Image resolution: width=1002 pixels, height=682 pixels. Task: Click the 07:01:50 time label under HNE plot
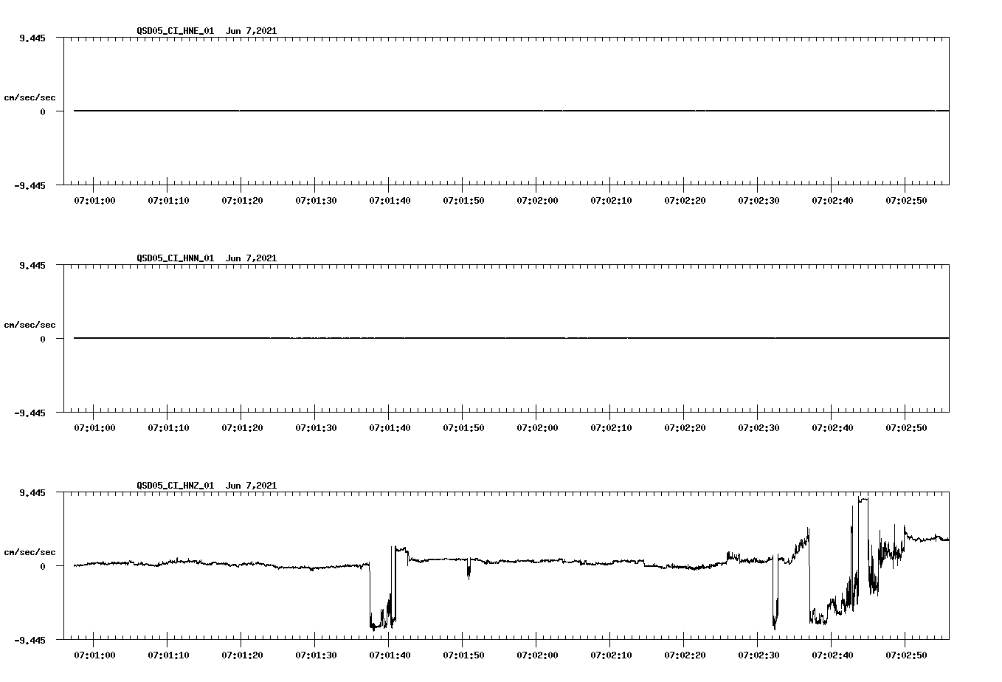(x=463, y=200)
